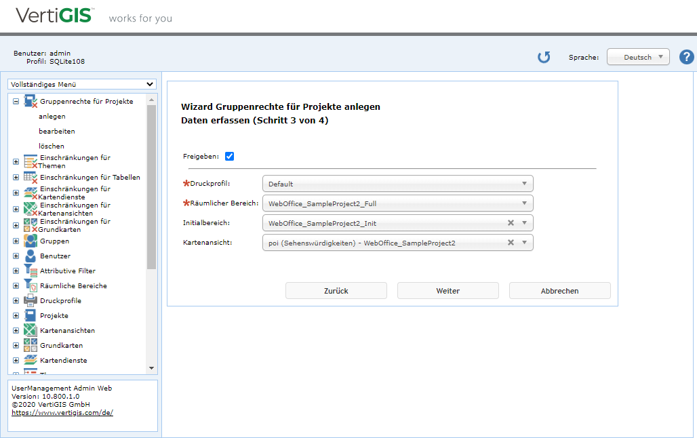Collapse the Gruppenrechte für Projekte node

tap(16, 102)
